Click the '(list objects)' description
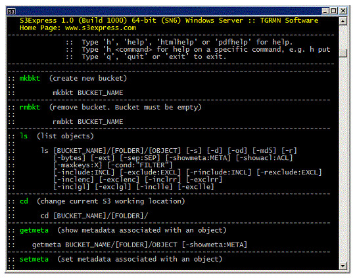The height and width of the screenshot is (280, 355). coord(65,136)
